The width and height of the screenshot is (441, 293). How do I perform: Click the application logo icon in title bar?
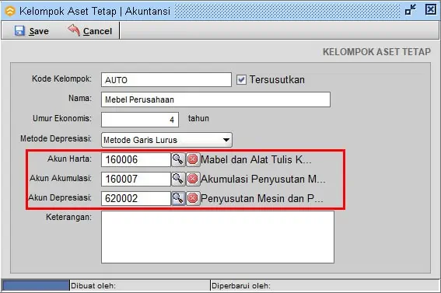click(x=10, y=11)
